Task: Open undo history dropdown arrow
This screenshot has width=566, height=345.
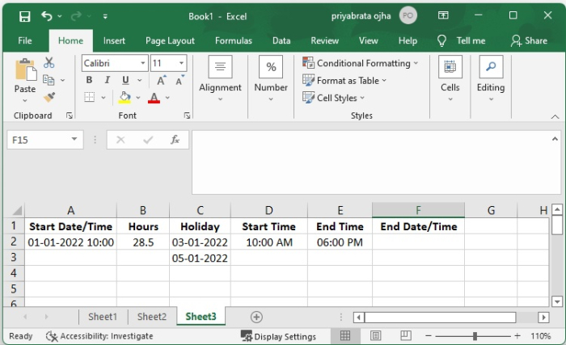Action: (x=60, y=16)
